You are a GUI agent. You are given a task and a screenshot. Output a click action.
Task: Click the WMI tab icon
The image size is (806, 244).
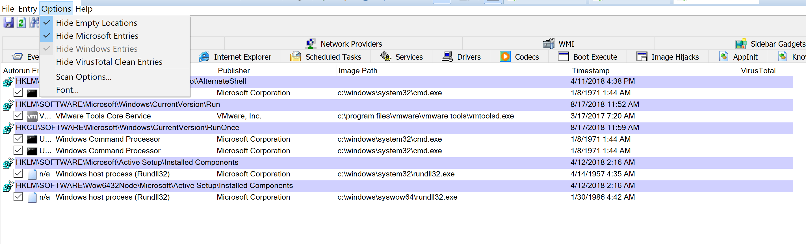[549, 44]
